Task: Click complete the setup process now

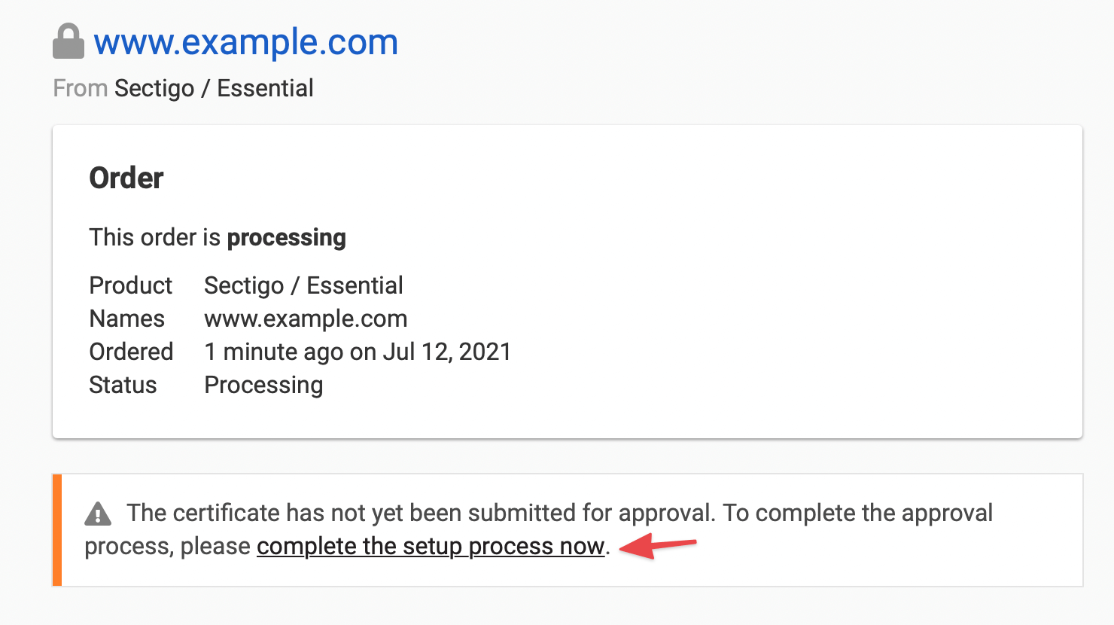Action: pos(431,546)
